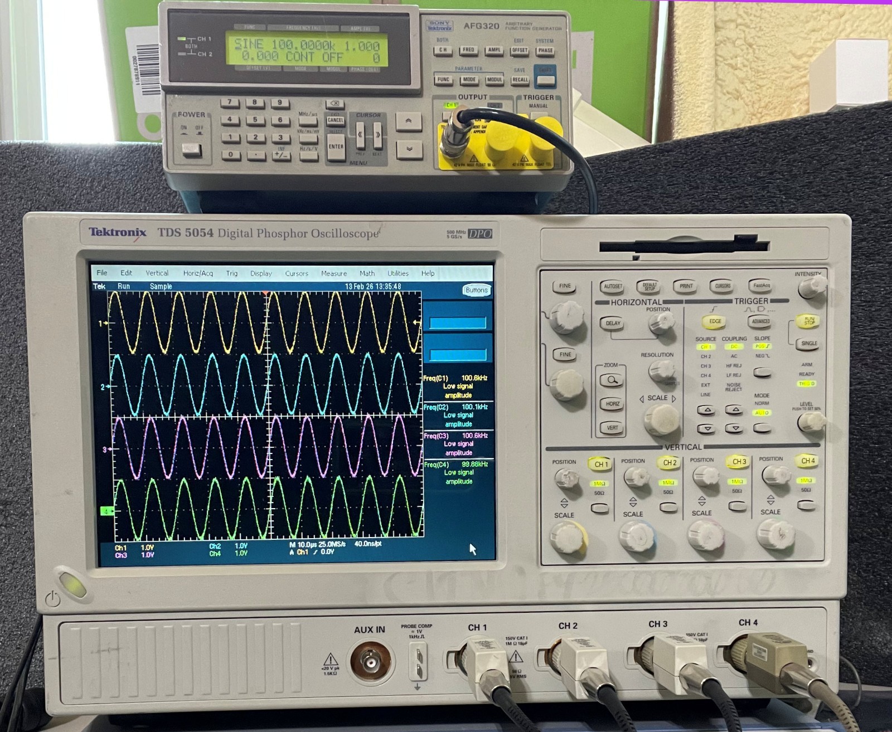Open the Vertical menu on the scope display
Screen dimensions: 892x732
(x=157, y=273)
